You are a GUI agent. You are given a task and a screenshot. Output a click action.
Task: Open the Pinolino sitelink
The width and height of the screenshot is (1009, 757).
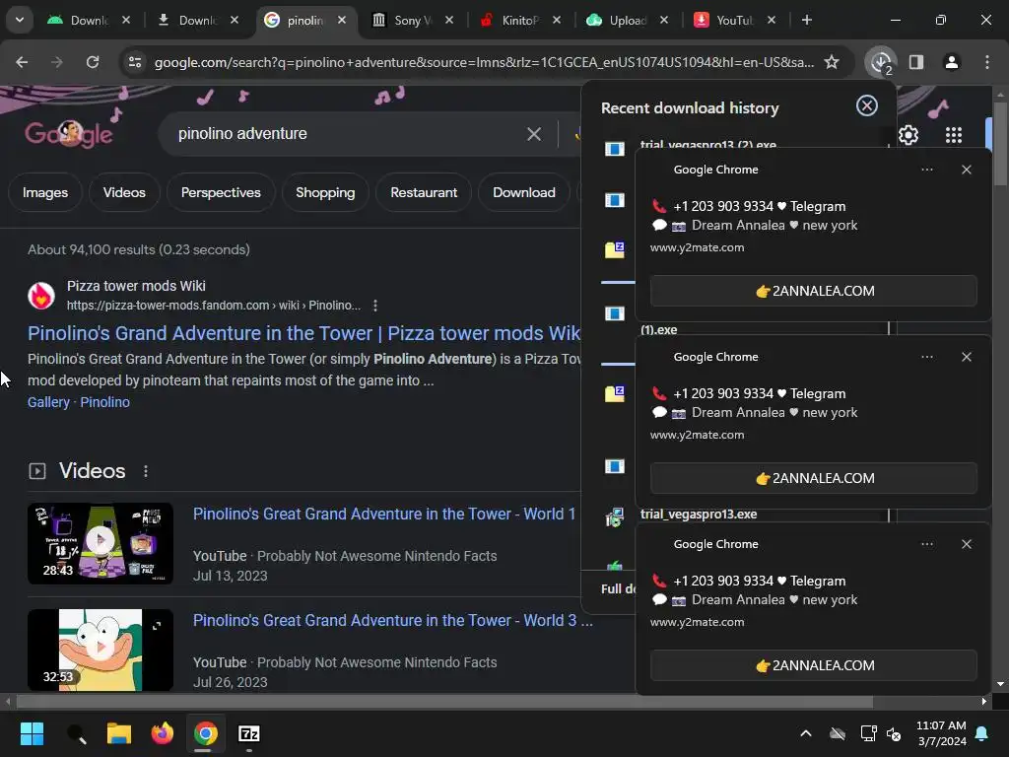click(x=104, y=402)
